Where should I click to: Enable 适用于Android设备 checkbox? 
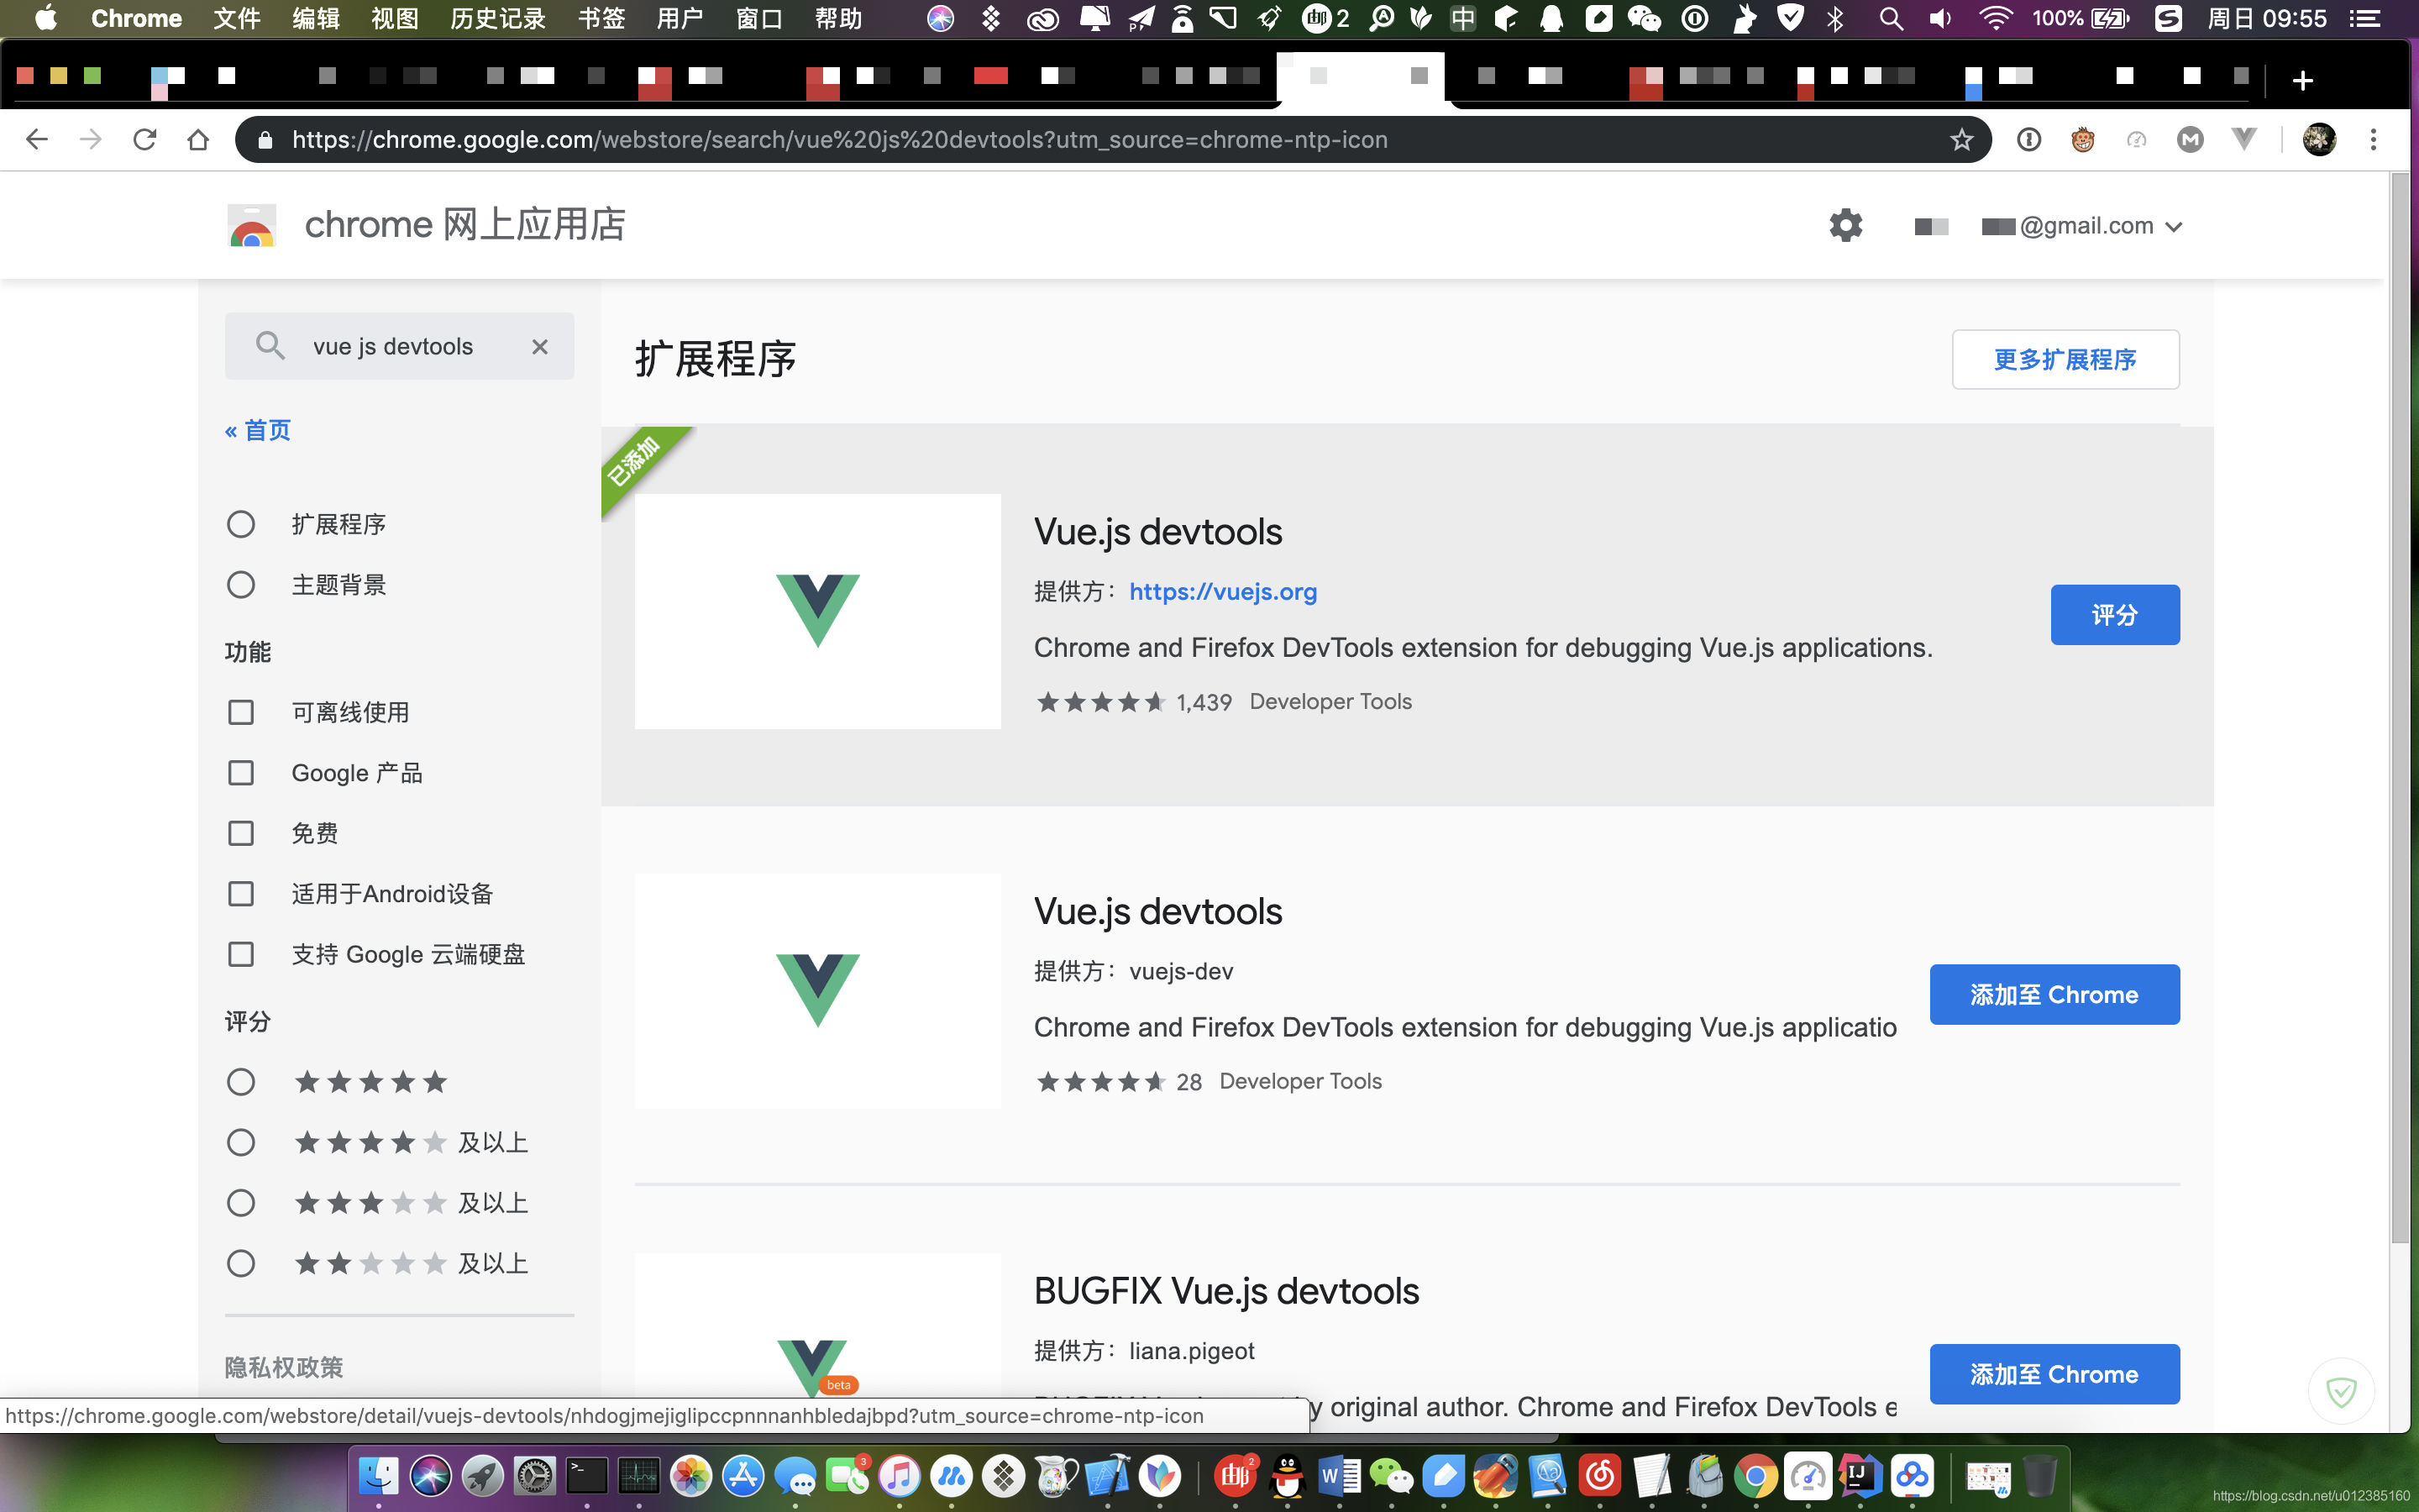point(241,894)
